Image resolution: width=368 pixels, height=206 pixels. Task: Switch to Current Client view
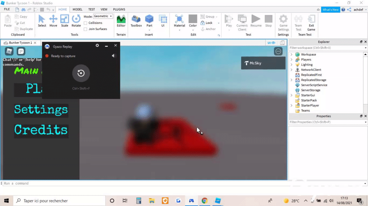coord(242,23)
